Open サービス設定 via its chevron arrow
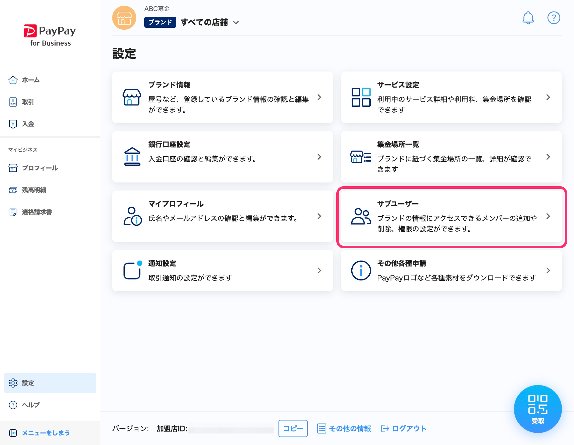The height and width of the screenshot is (445, 574). point(548,97)
